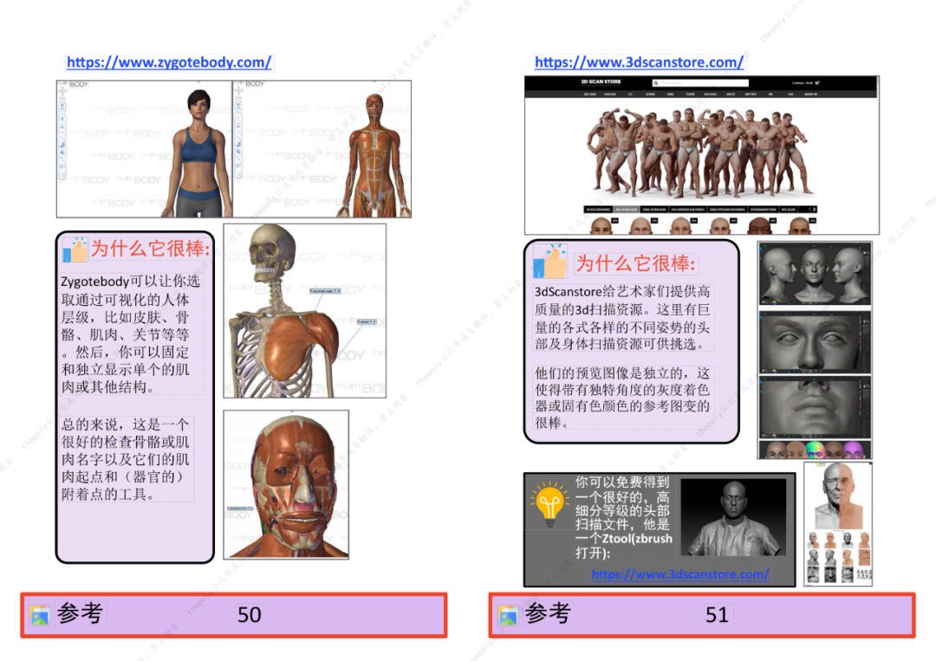Select the bodybuilder group banner image
This screenshot has height=661, width=936.
(x=699, y=154)
